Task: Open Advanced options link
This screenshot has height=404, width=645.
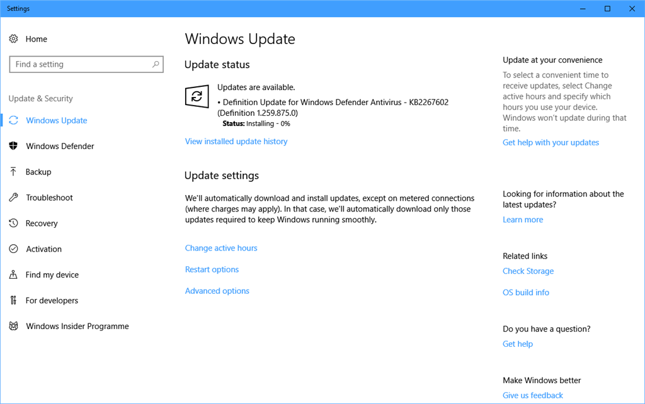Action: click(217, 291)
